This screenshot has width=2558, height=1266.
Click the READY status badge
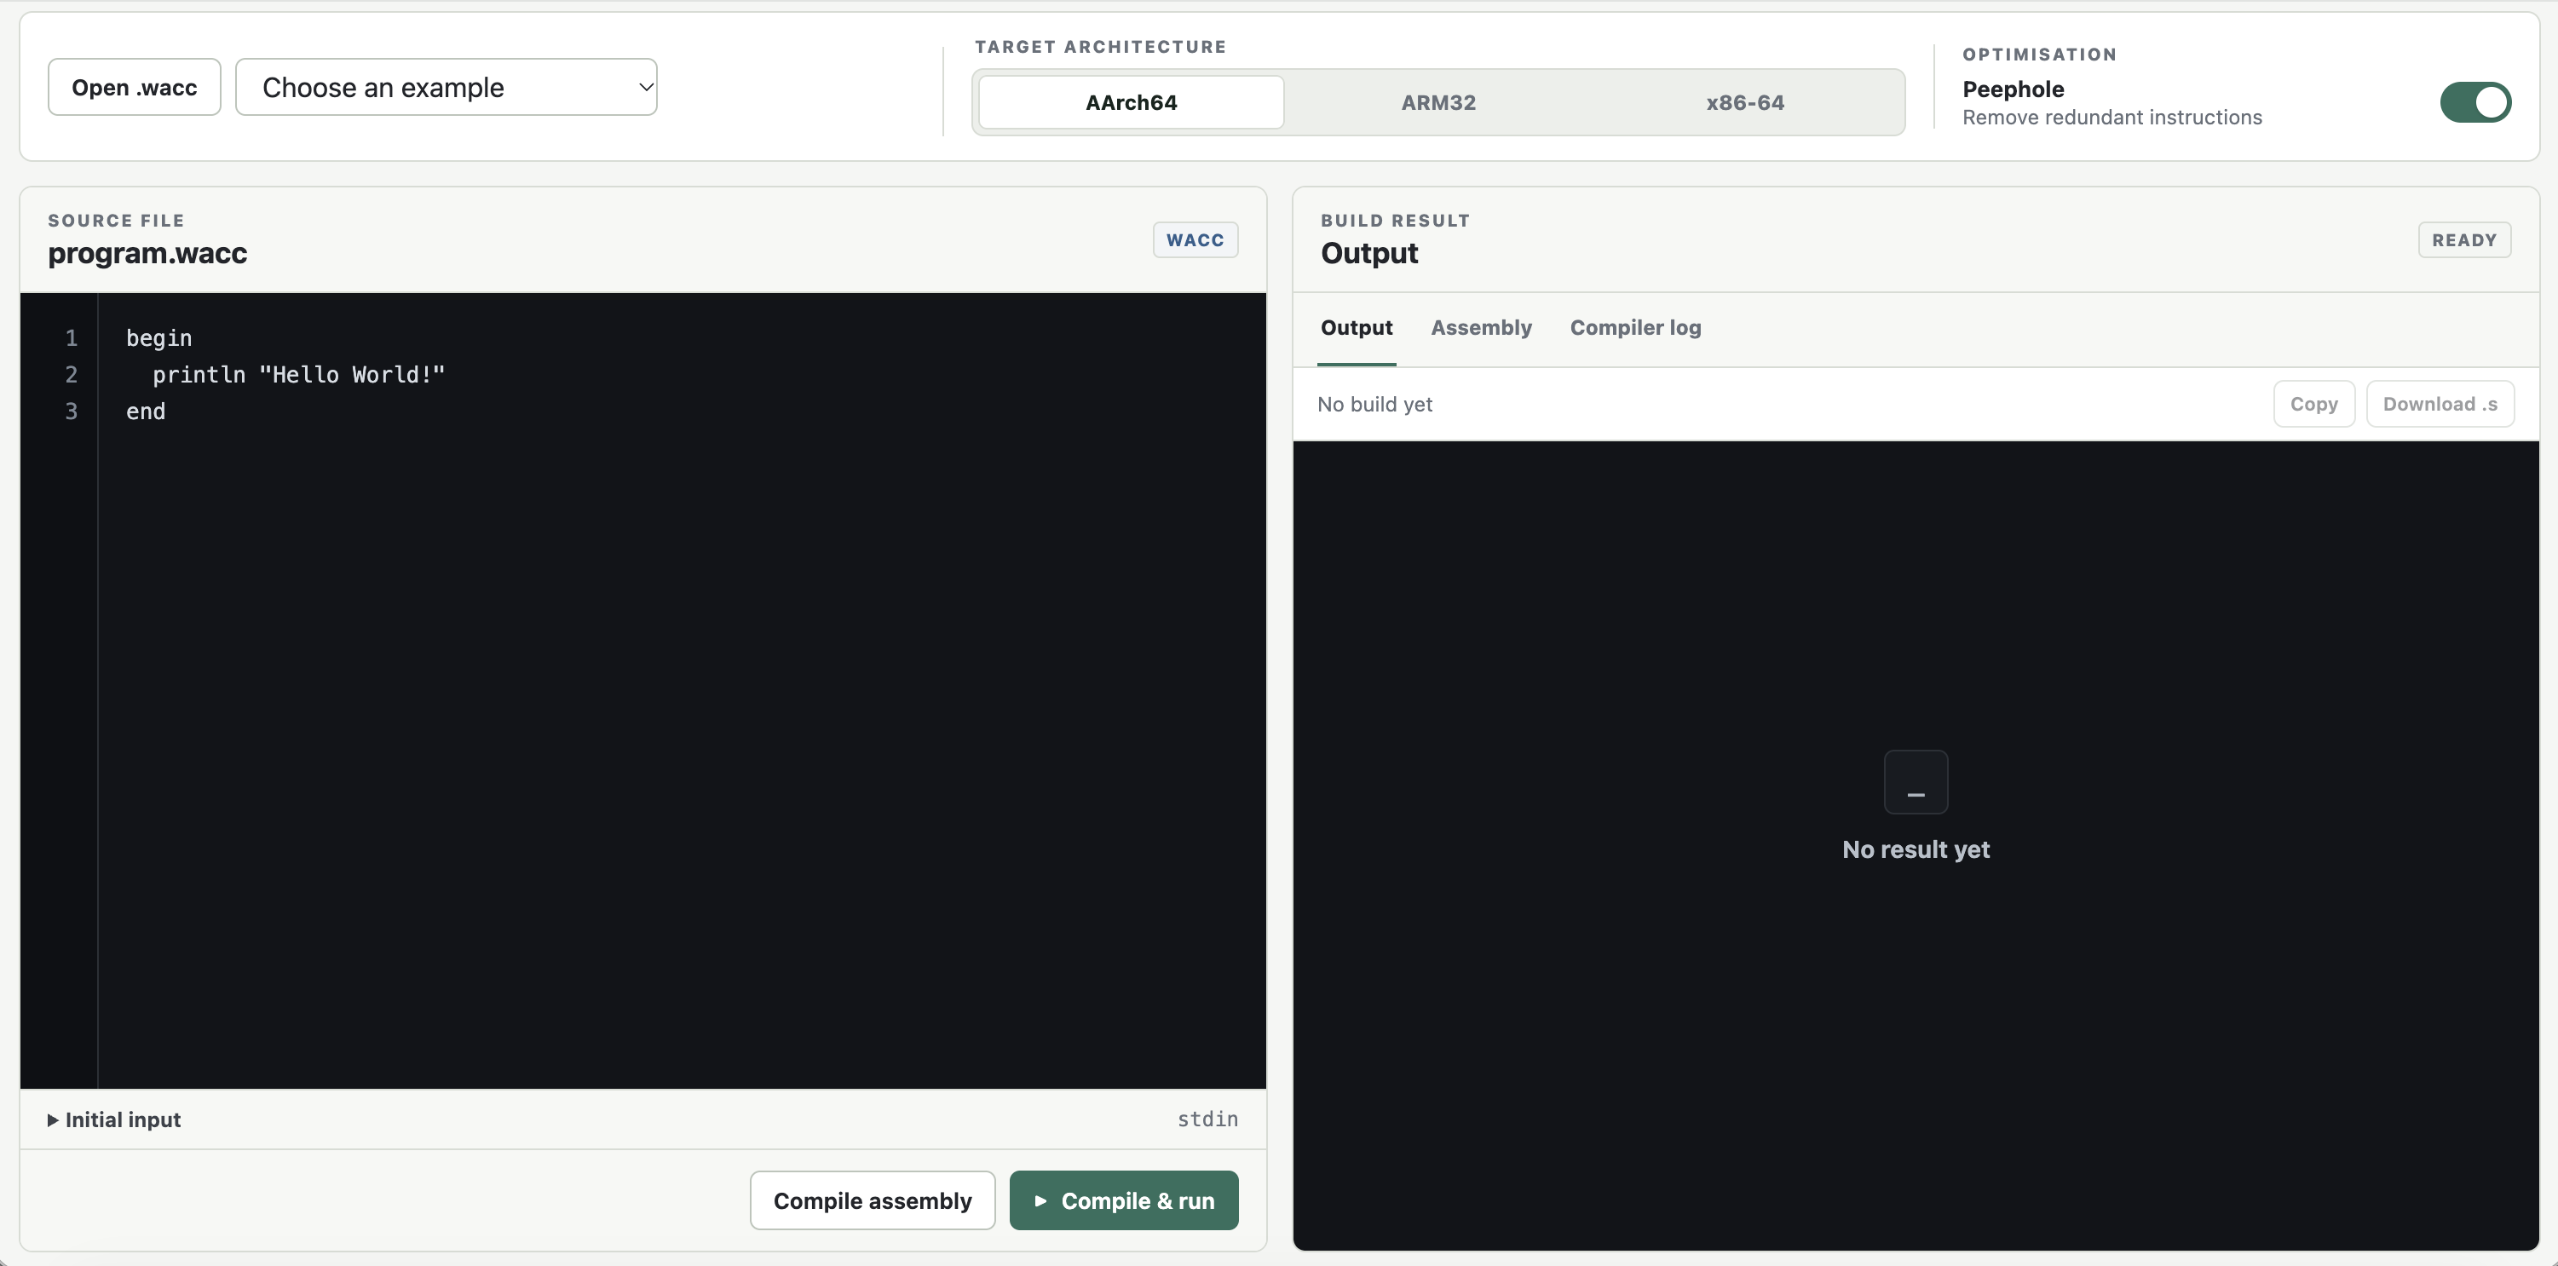2463,239
